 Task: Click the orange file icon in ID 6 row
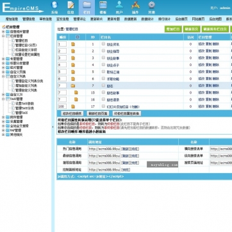click(73, 79)
